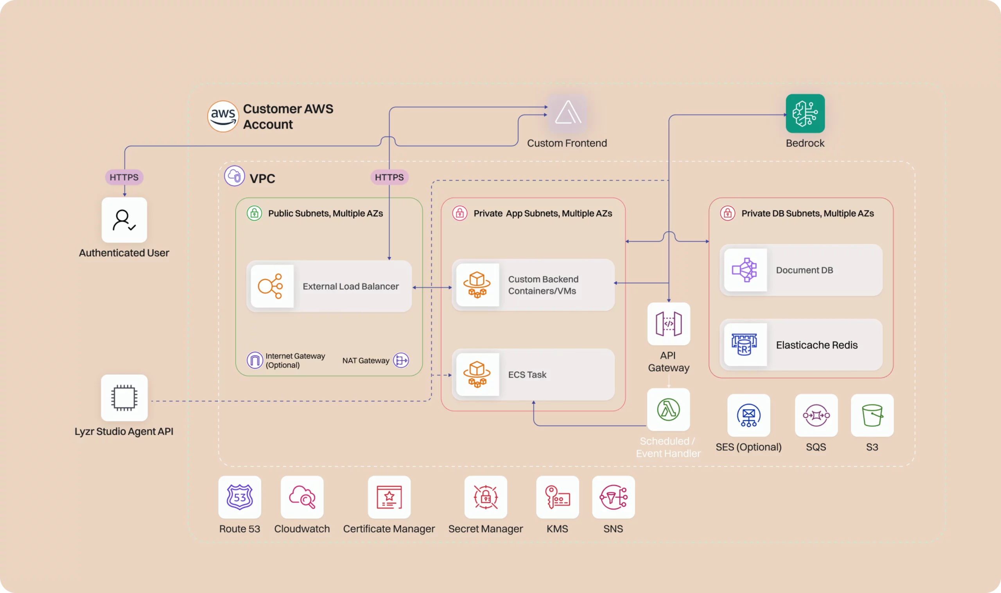Select the Route 53 icon
1001x593 pixels.
pyautogui.click(x=239, y=497)
